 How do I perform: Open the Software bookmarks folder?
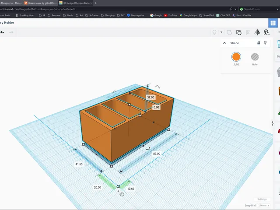tap(92, 15)
